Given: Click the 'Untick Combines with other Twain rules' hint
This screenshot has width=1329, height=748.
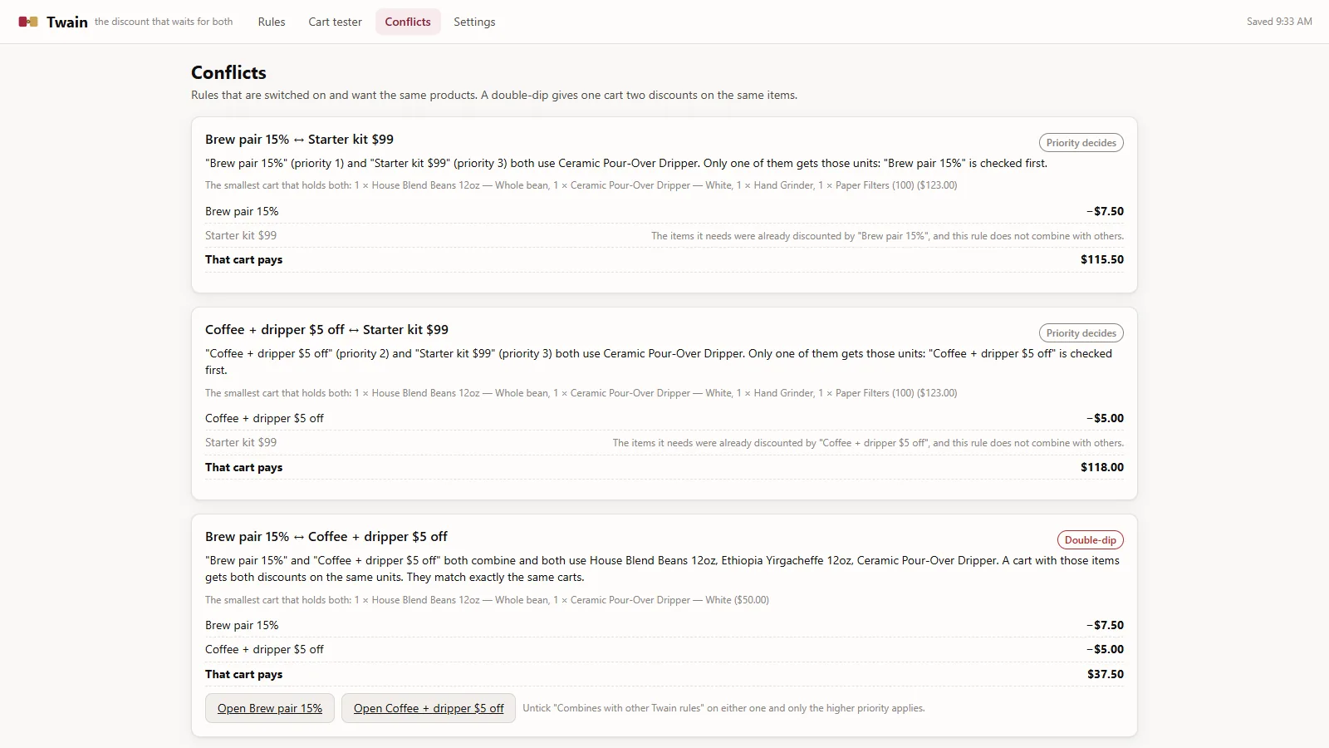Looking at the screenshot, I should [723, 708].
